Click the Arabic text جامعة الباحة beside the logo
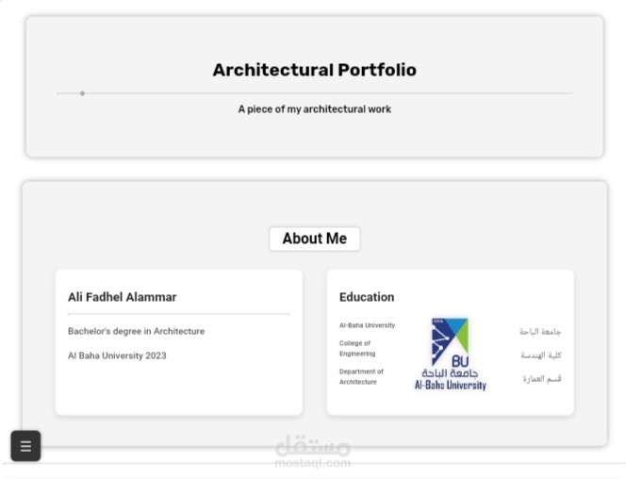626x479 pixels. click(540, 332)
